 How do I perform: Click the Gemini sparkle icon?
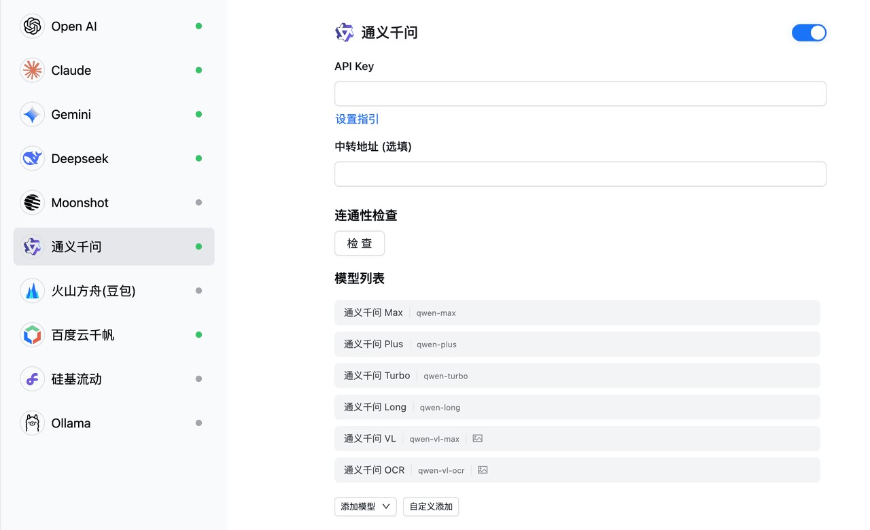point(32,114)
